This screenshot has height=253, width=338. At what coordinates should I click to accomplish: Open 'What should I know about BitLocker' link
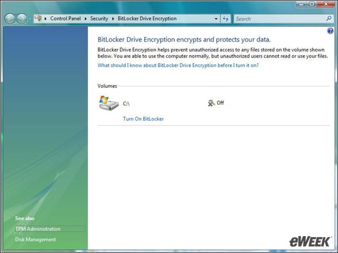coord(178,65)
